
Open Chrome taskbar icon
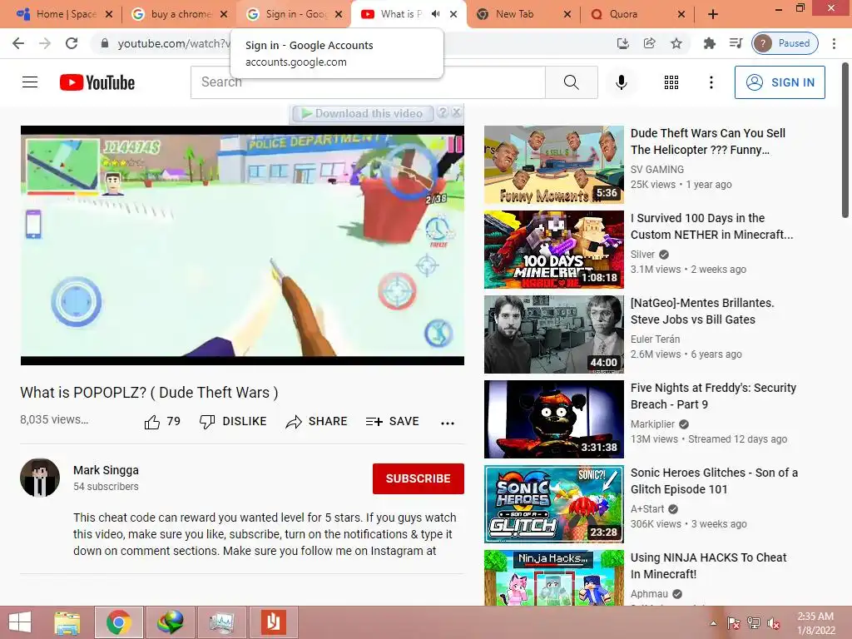coord(118,622)
